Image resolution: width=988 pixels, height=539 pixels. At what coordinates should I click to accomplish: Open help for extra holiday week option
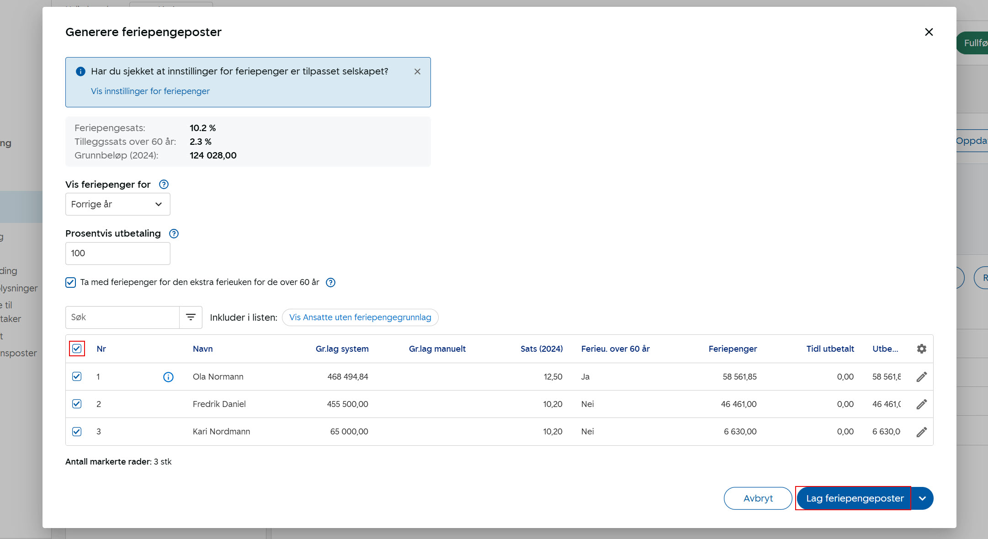pyautogui.click(x=330, y=282)
